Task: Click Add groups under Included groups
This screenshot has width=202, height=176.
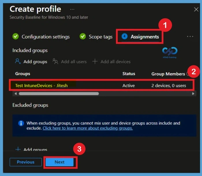Action: click(35, 62)
